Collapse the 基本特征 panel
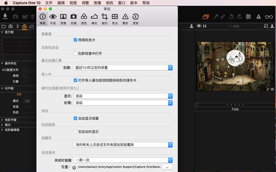276x172 pixels. [2, 63]
